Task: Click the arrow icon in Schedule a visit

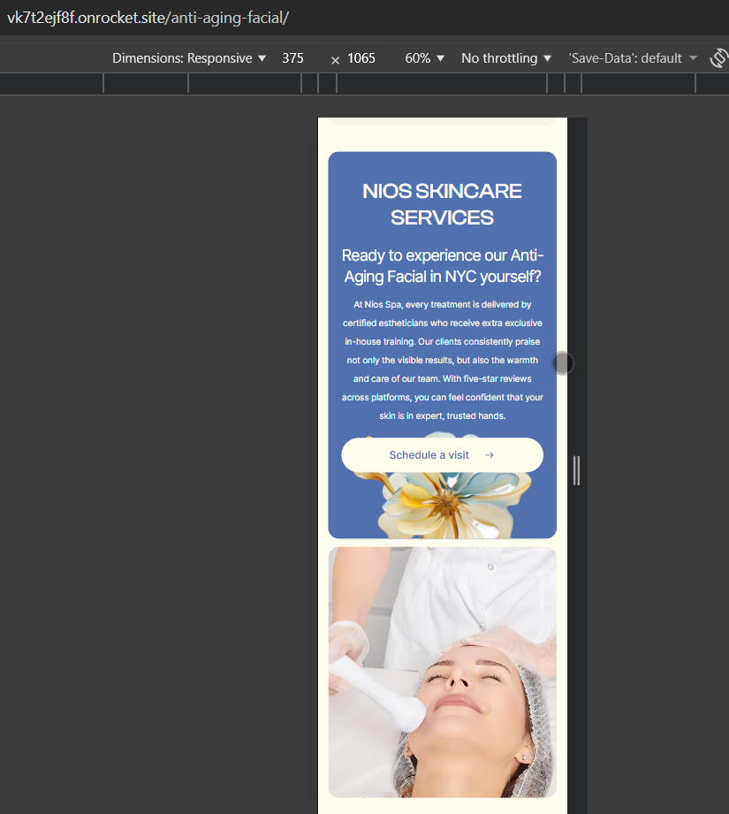Action: click(489, 455)
